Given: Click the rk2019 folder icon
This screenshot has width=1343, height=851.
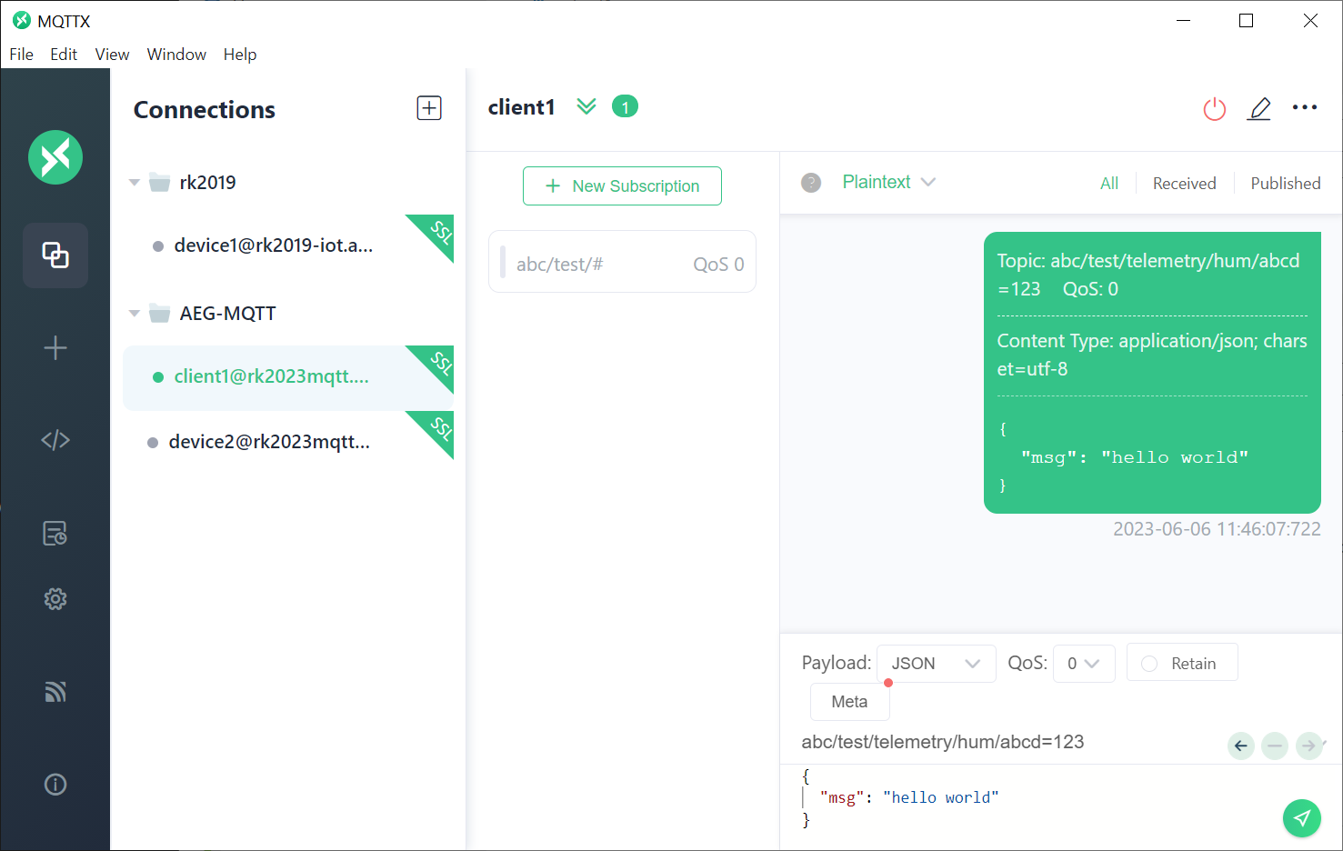Looking at the screenshot, I should coord(160,182).
